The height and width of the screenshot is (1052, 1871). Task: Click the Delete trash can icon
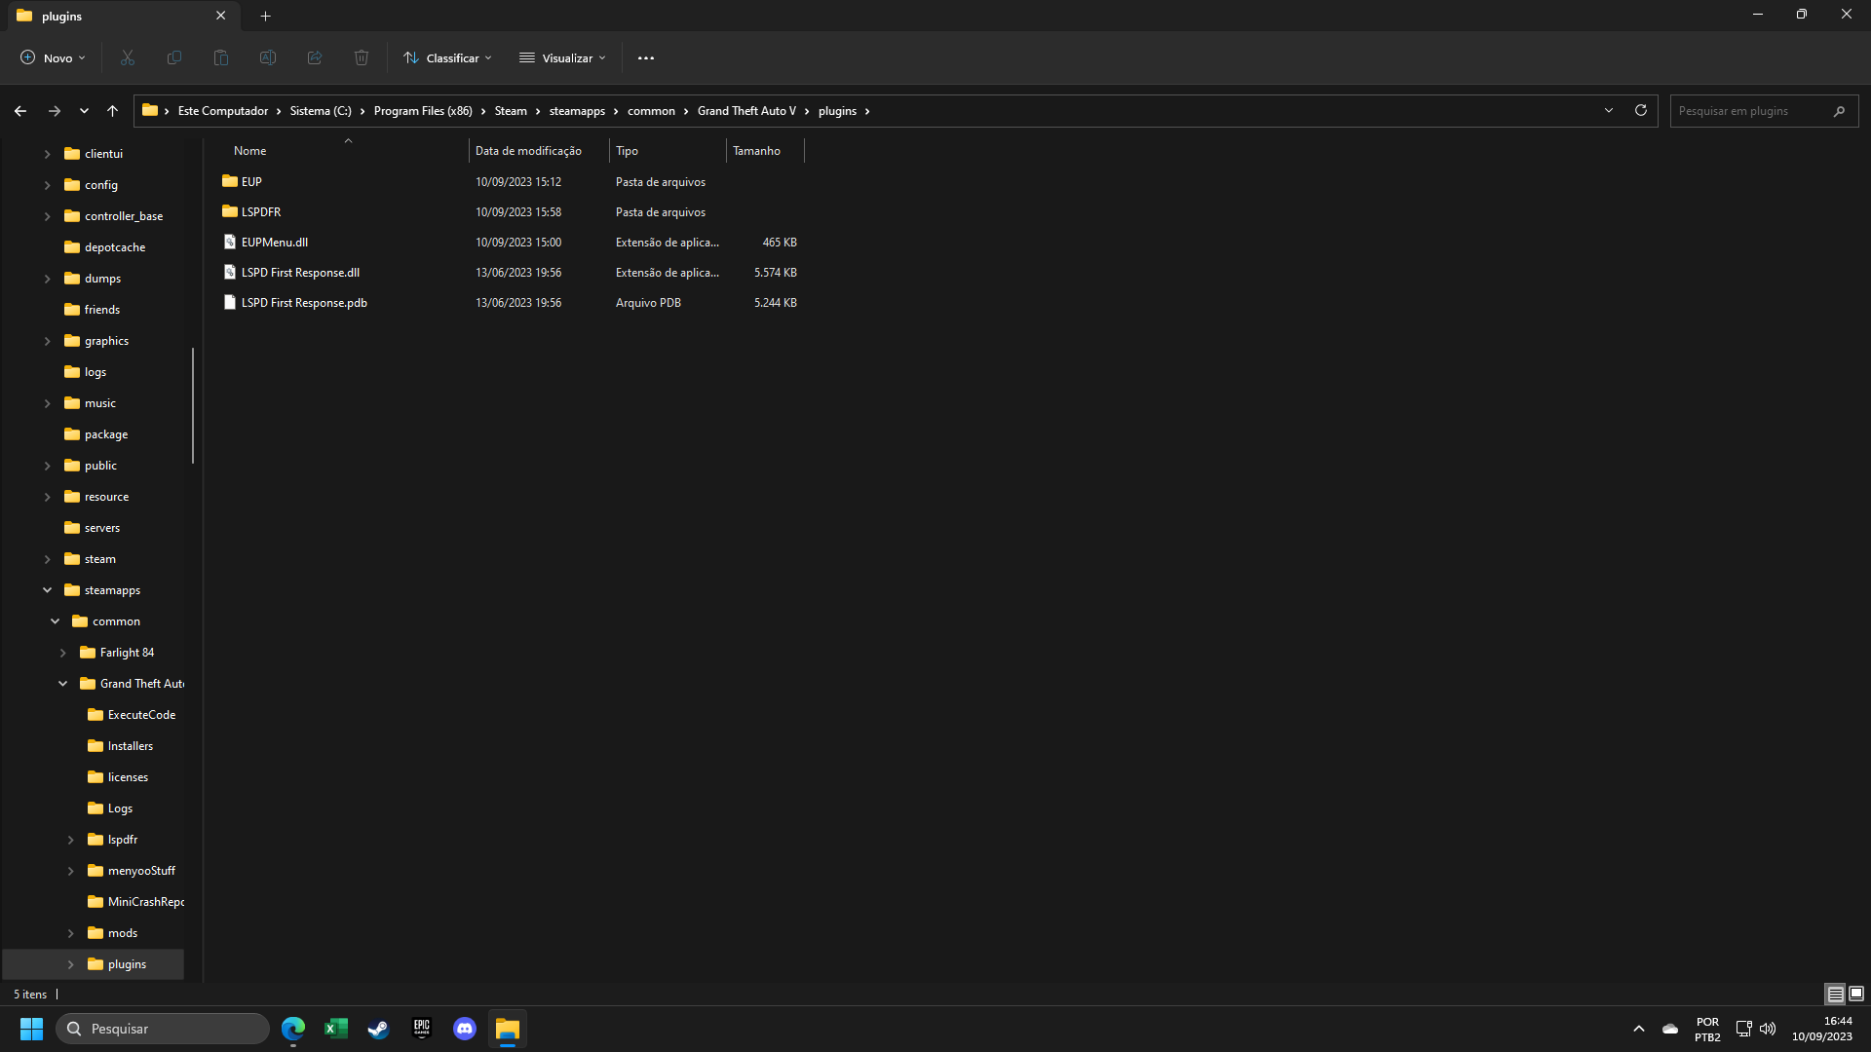[362, 57]
